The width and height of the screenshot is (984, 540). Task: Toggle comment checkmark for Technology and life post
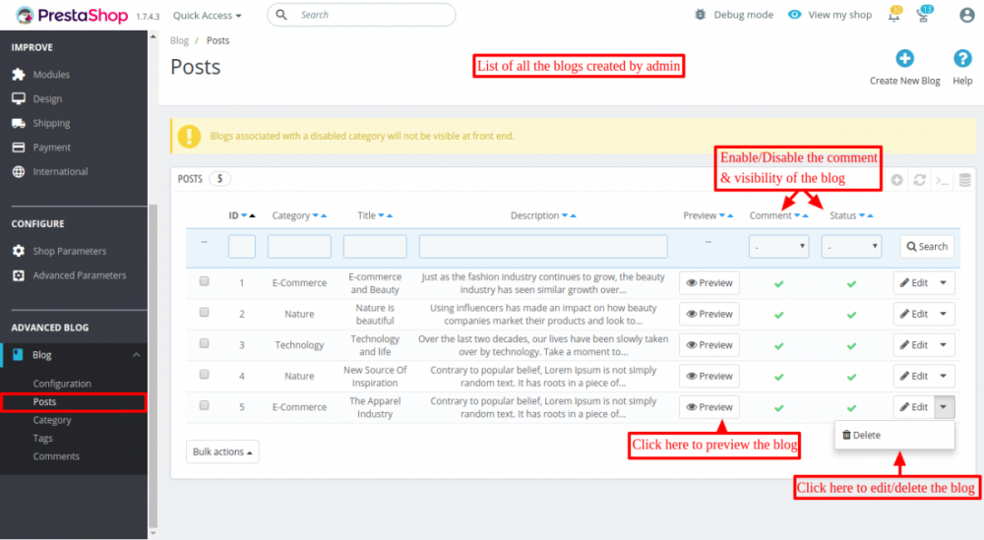[778, 346]
